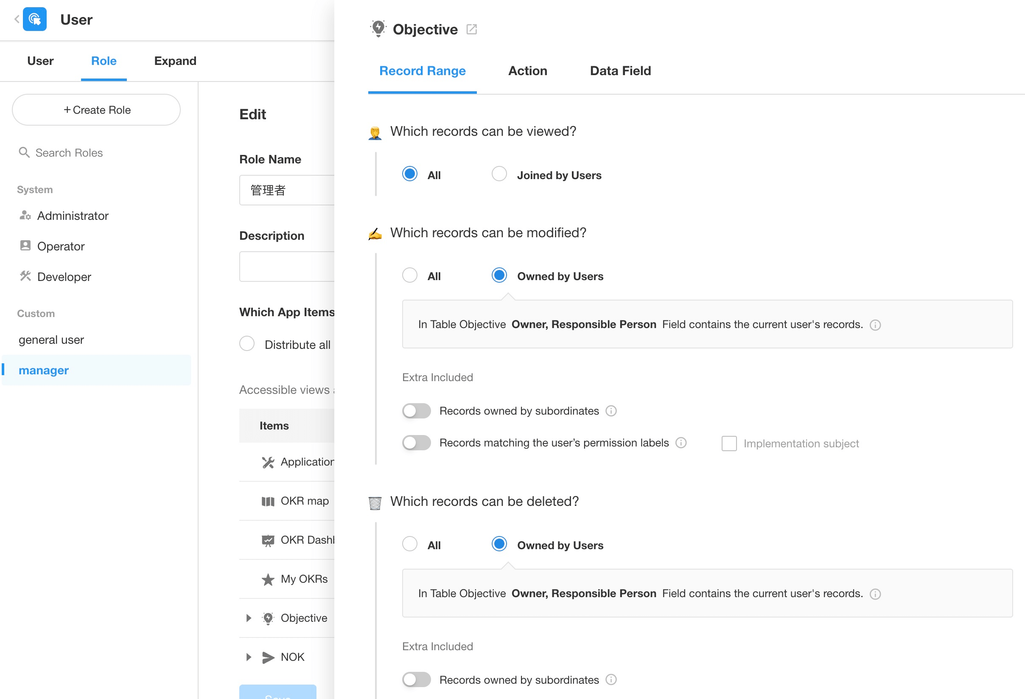The height and width of the screenshot is (699, 1025).
Task: Open Objective in new window icon
Action: point(471,29)
